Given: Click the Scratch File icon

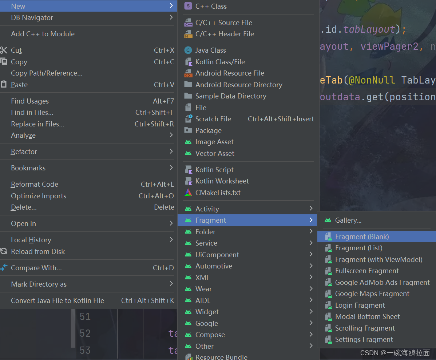Looking at the screenshot, I should click(x=189, y=119).
